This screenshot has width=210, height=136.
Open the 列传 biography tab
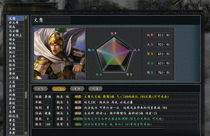pos(95,89)
